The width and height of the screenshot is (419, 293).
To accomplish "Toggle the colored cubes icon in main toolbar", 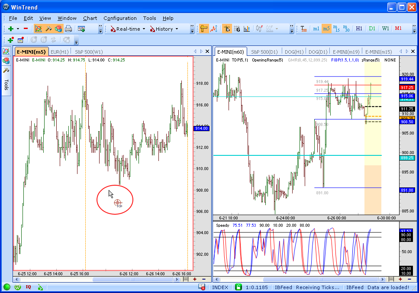I will [58, 29].
